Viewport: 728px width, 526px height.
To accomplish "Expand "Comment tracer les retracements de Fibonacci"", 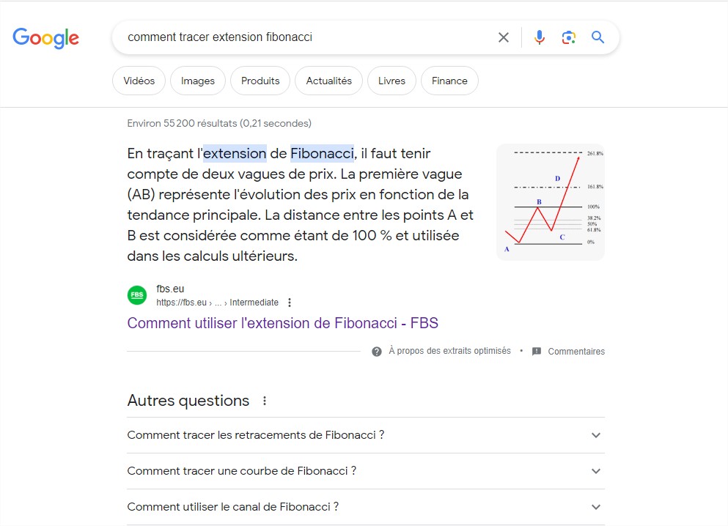I will tap(596, 435).
